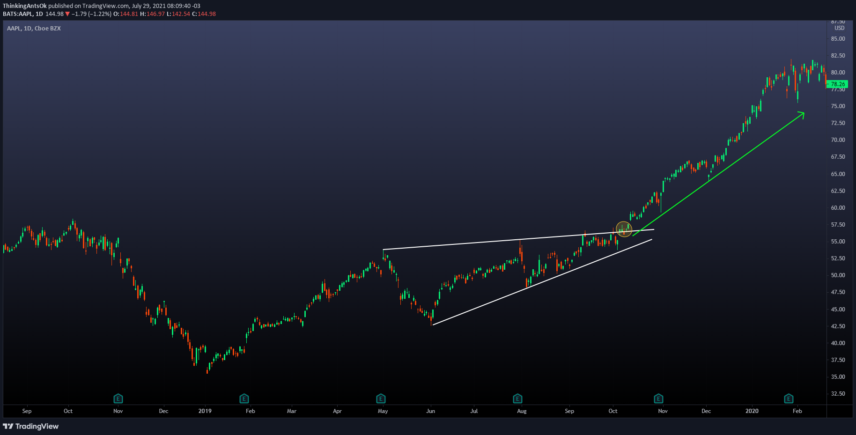Screen dimensions: 856x435
Task: Open the earnings E marker left of Feb 2019
Action: 244,398
